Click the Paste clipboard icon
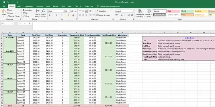215x107 pixels. tap(4, 11)
